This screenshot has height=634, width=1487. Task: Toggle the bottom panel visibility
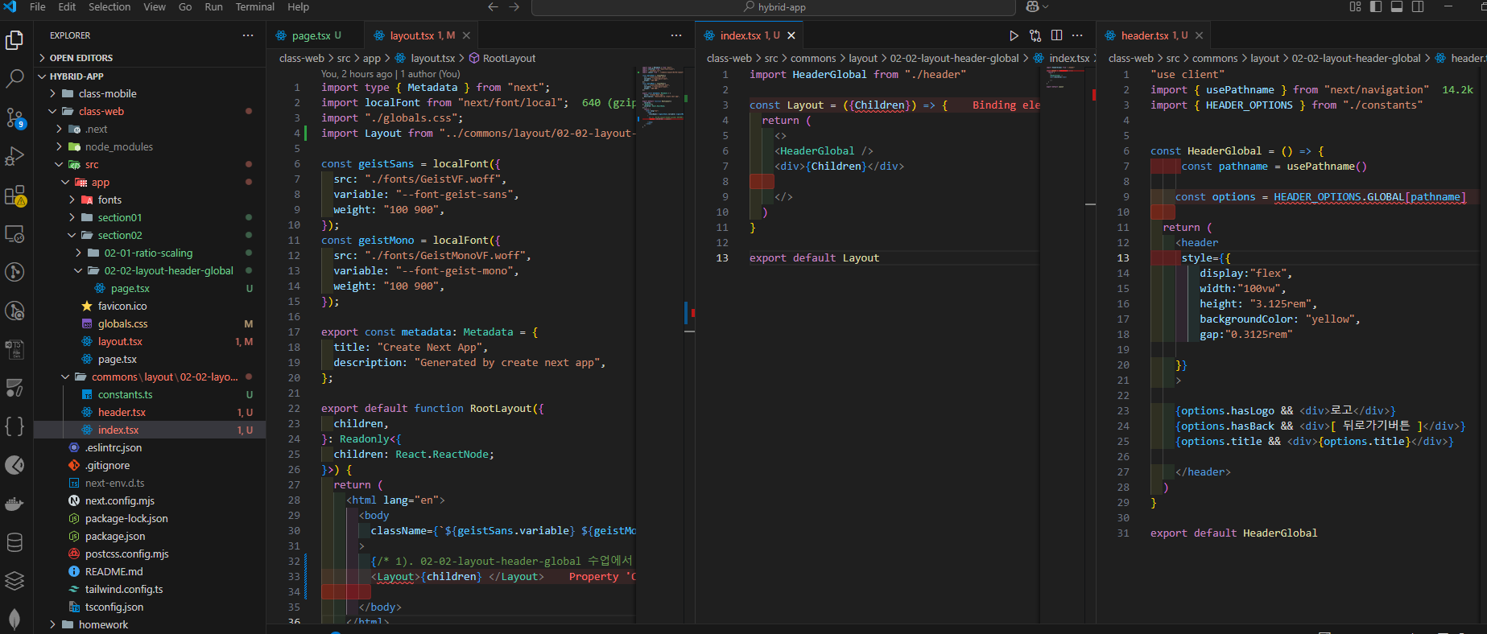(1397, 6)
